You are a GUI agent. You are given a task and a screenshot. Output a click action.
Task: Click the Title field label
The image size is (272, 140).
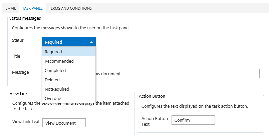pyautogui.click(x=16, y=56)
